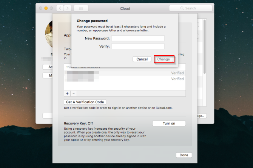This screenshot has height=168, width=253.
Task: Remove trusted phone number with minus
Action: tap(74, 93)
